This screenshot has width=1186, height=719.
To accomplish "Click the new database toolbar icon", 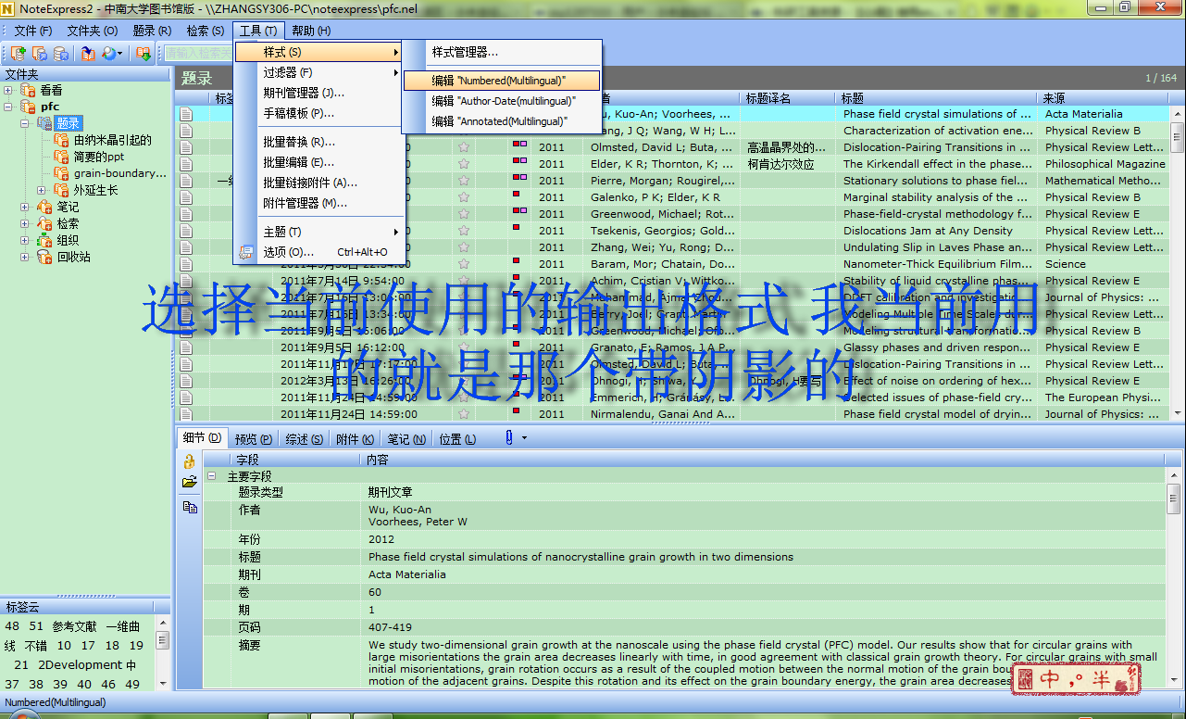I will 18,54.
